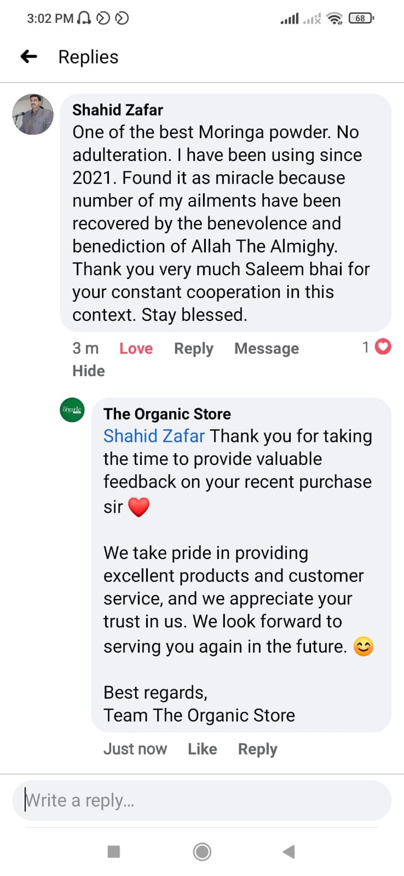Open the blue Shahid Zafar mention link

click(x=154, y=436)
